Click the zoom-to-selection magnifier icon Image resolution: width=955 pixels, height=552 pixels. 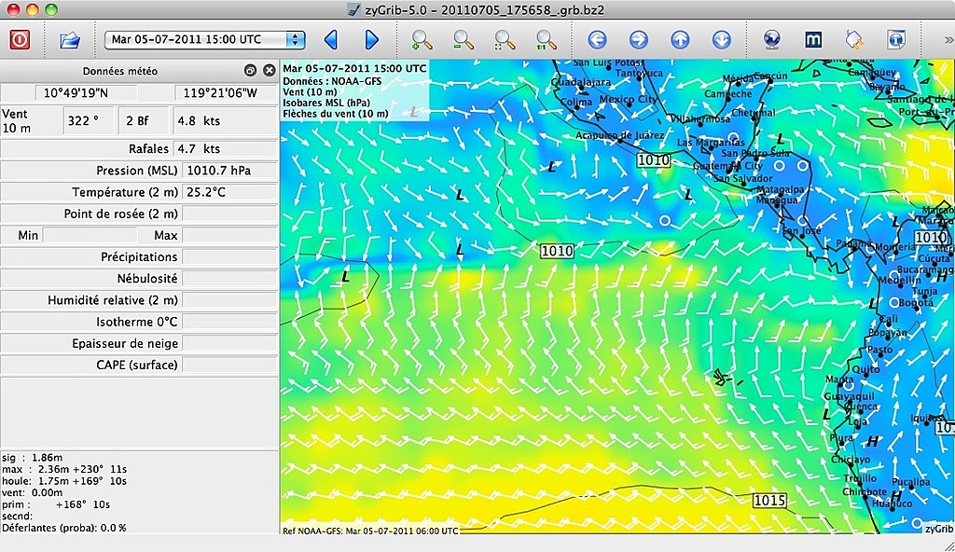(505, 40)
